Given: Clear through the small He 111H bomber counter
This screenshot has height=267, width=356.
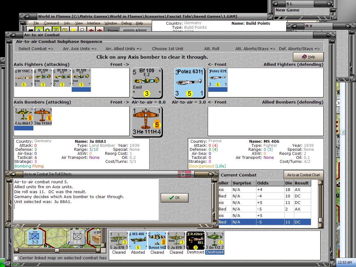Looking at the screenshot, I should click(x=43, y=117).
